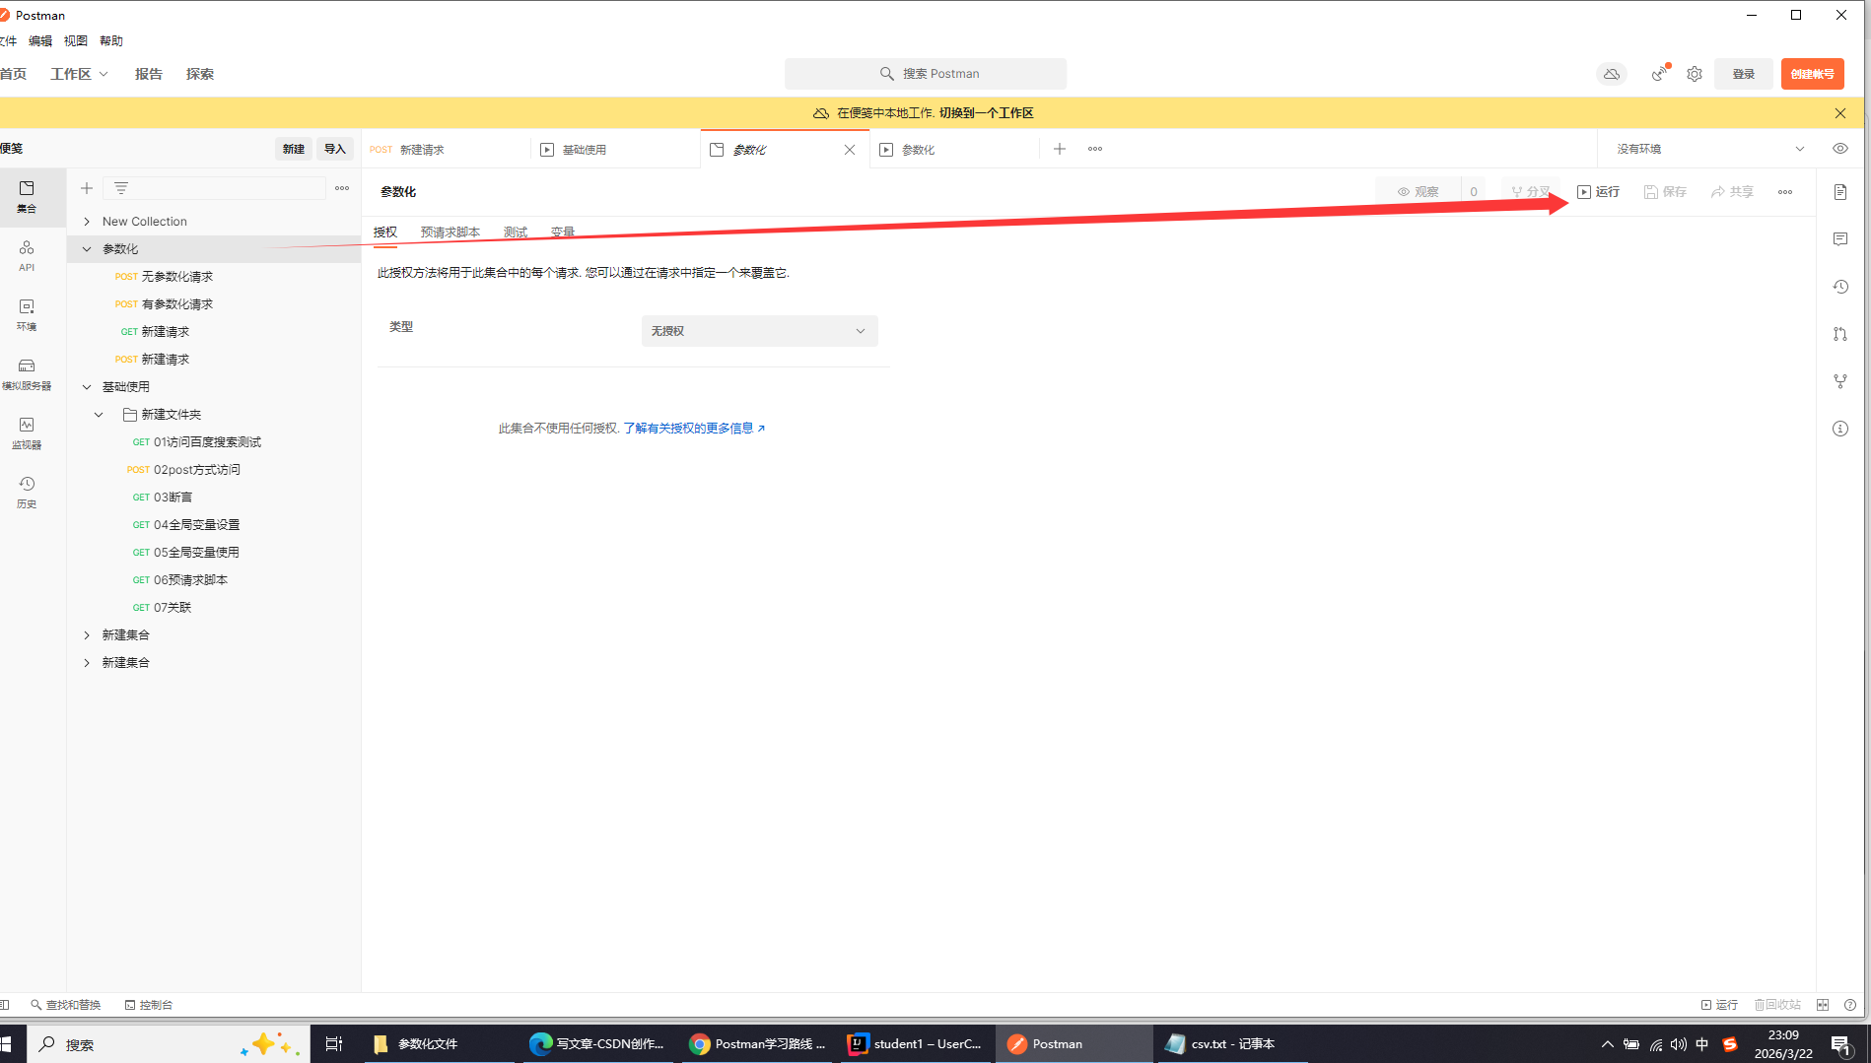The image size is (1871, 1063).
Task: Open the collection info icon
Action: (x=1840, y=429)
